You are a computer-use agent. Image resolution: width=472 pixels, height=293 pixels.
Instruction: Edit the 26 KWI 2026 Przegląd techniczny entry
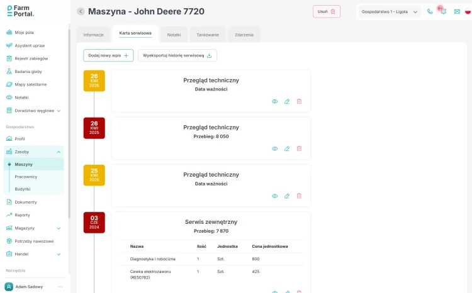[x=287, y=101]
